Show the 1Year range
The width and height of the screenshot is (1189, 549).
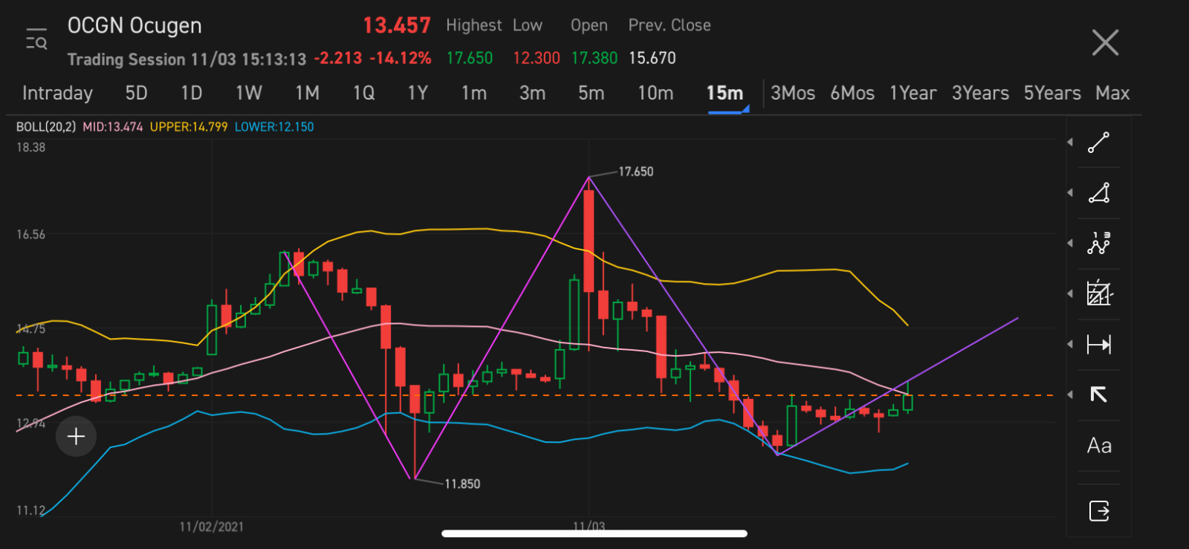pyautogui.click(x=913, y=93)
